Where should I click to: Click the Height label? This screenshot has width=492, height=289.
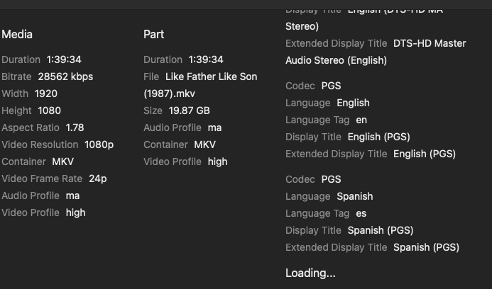[16, 110]
